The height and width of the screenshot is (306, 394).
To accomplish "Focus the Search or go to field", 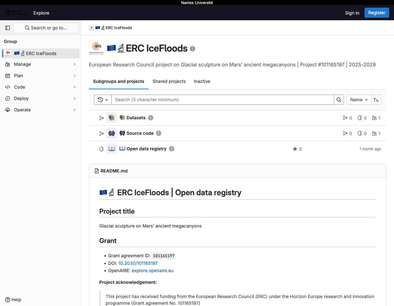I will [x=46, y=28].
